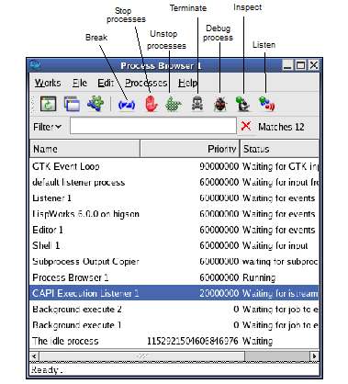
Task: Open the Works menu
Action: (x=48, y=83)
